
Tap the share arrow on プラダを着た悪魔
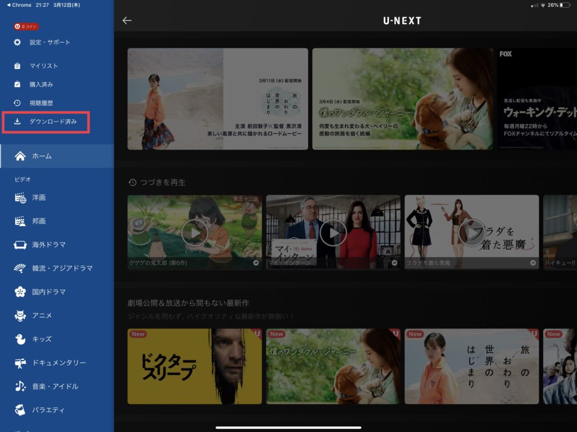533,263
